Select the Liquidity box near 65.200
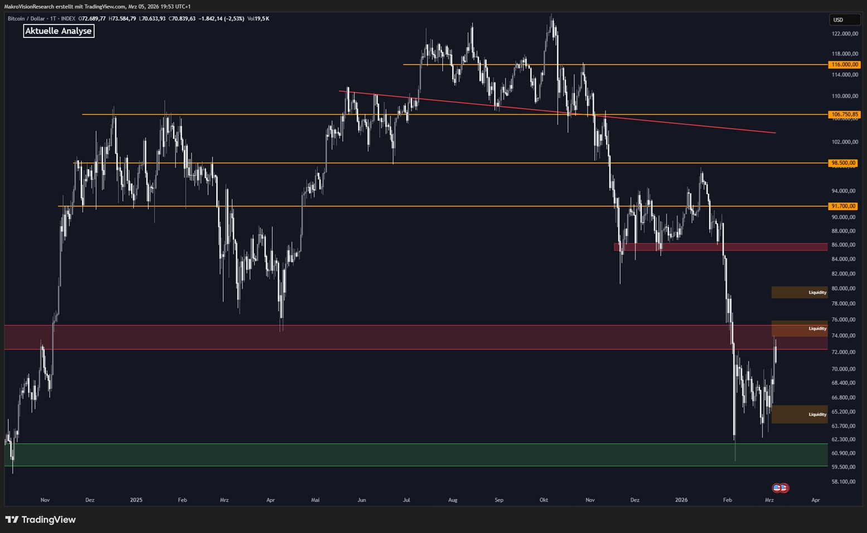 coord(798,414)
